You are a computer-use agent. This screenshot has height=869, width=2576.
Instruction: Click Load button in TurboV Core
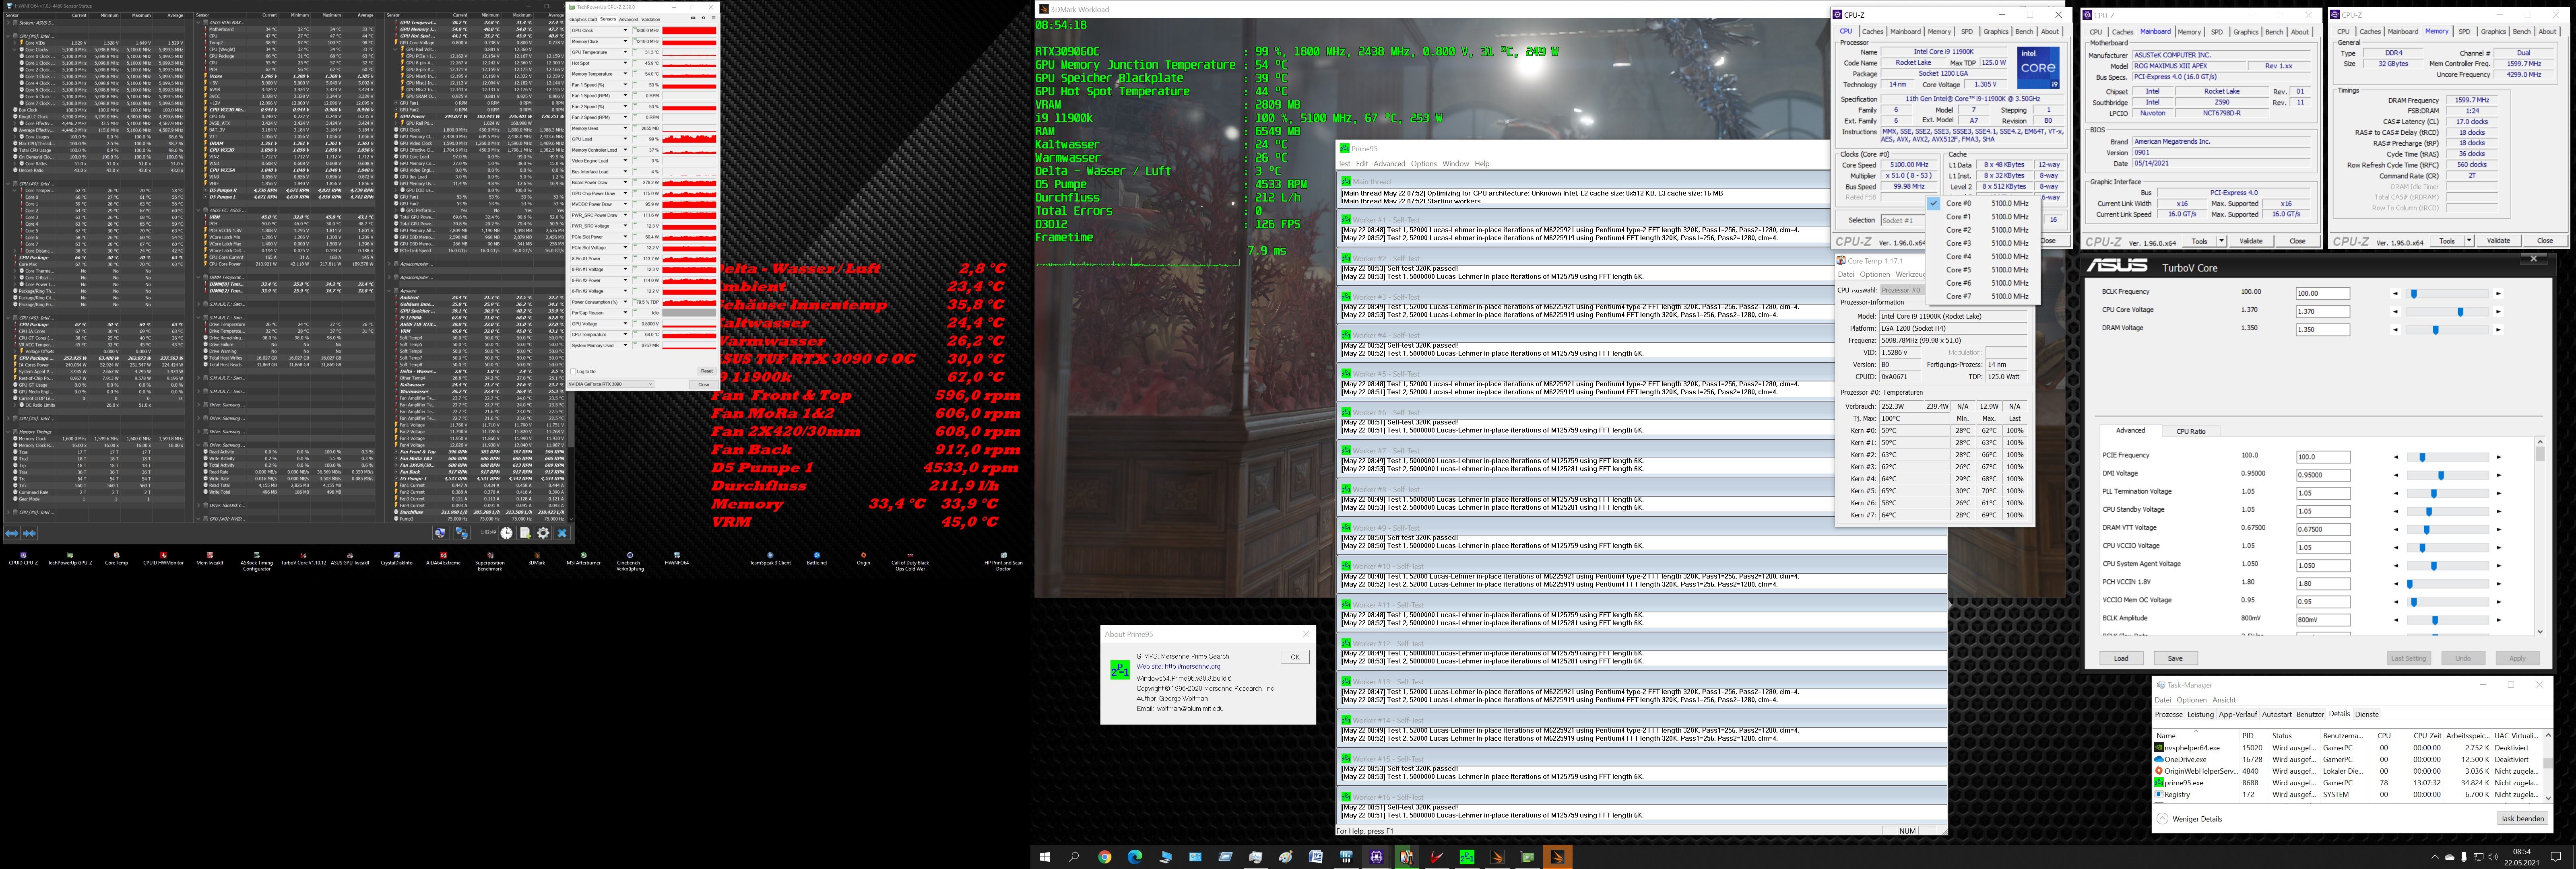click(x=2121, y=658)
